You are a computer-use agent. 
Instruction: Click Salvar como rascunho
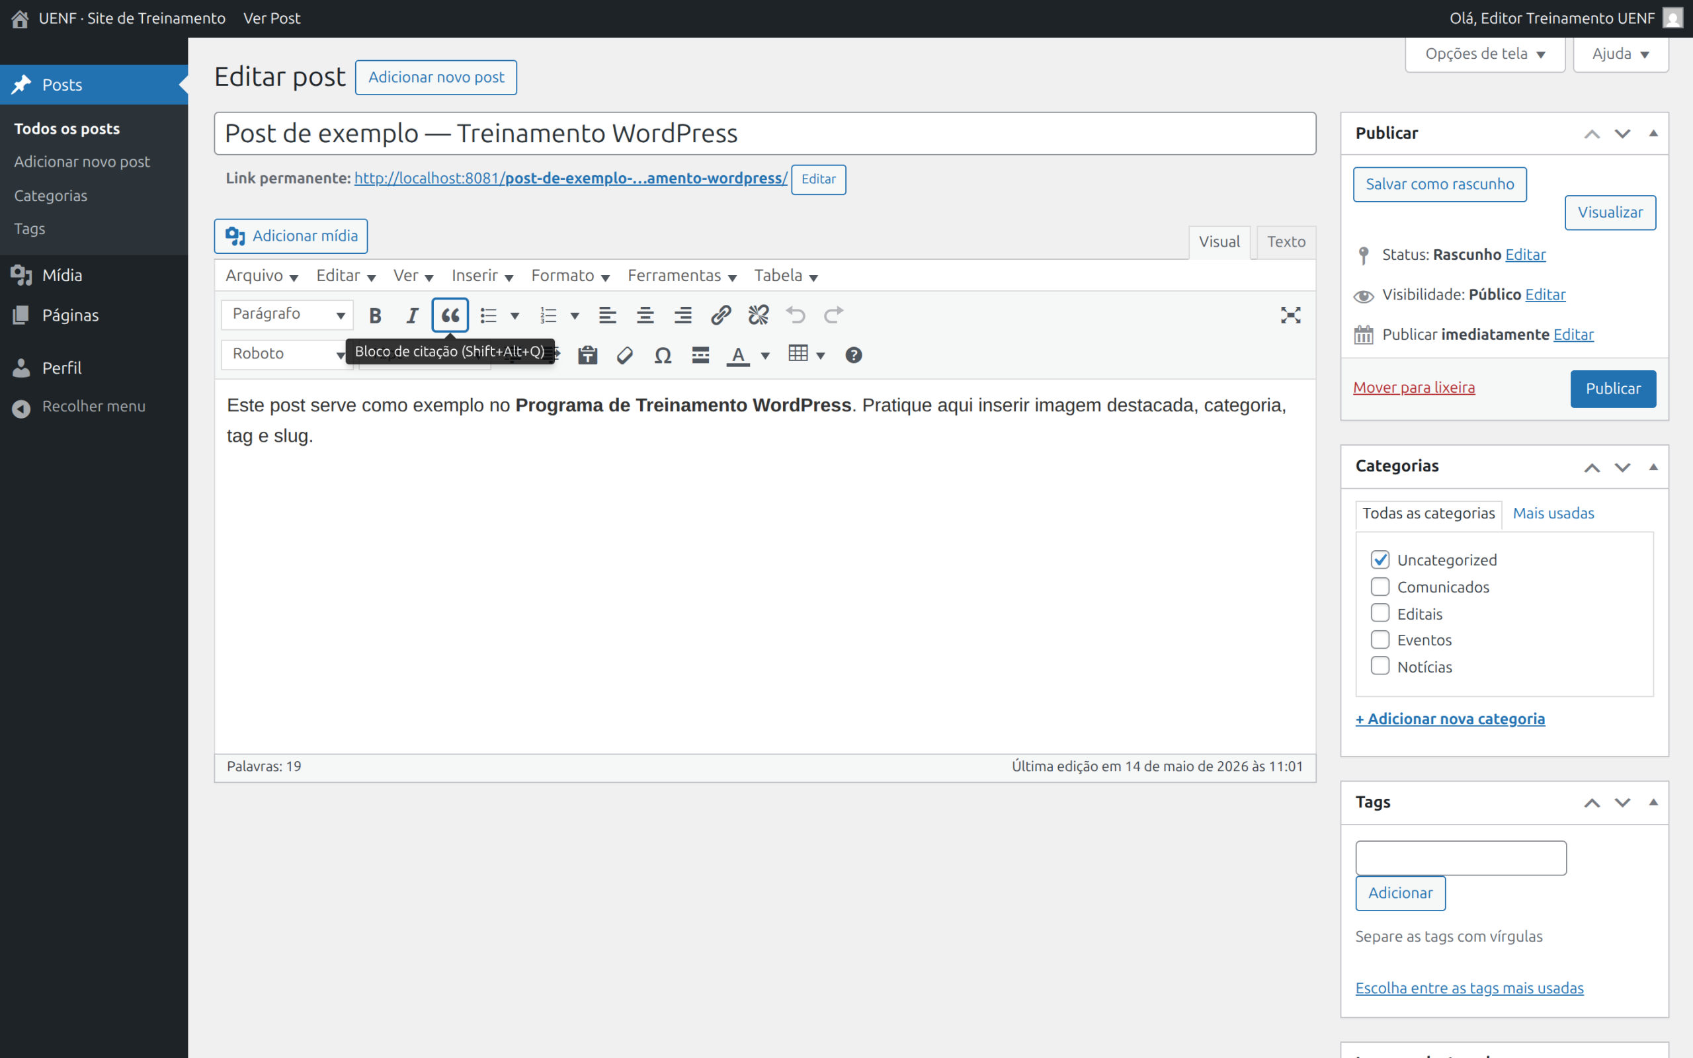[x=1439, y=184]
